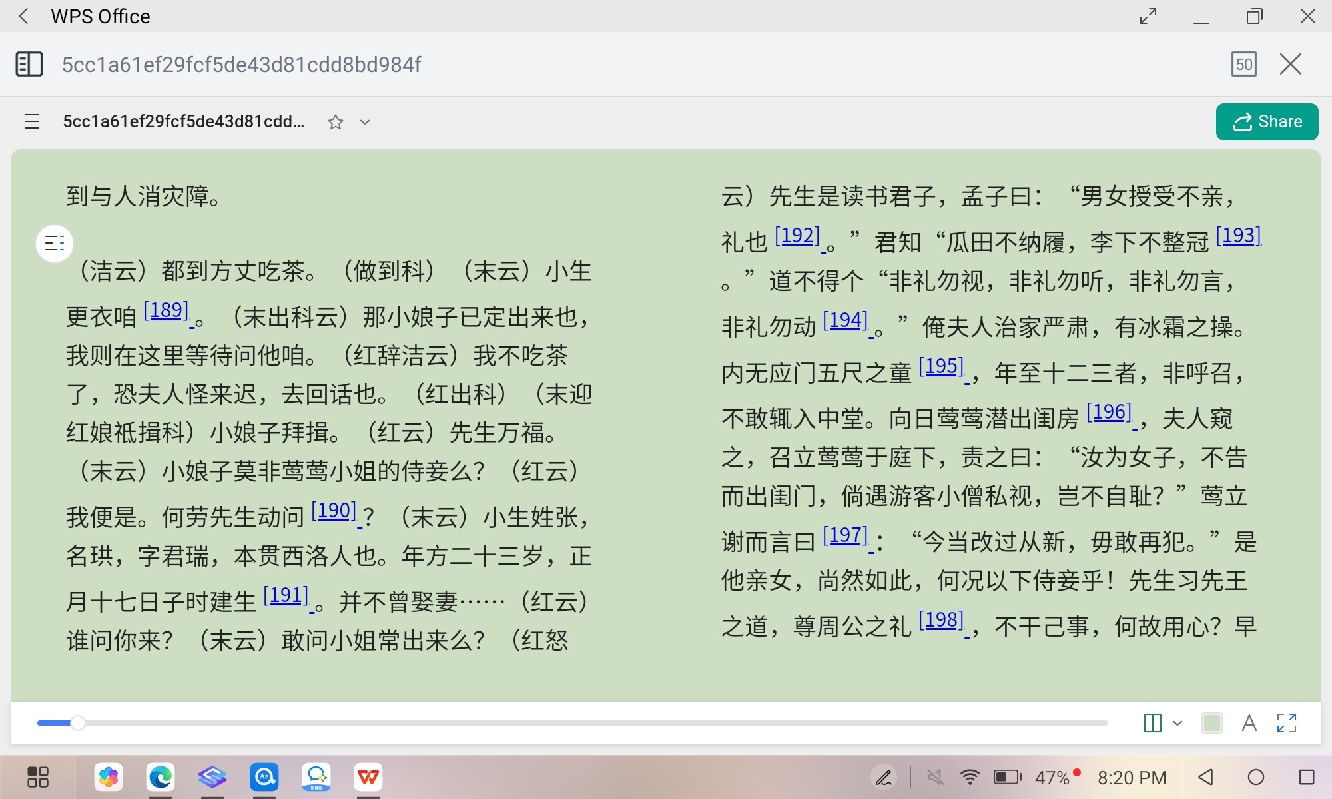Toggle two-column page layout icon
1332x799 pixels.
(x=1152, y=723)
